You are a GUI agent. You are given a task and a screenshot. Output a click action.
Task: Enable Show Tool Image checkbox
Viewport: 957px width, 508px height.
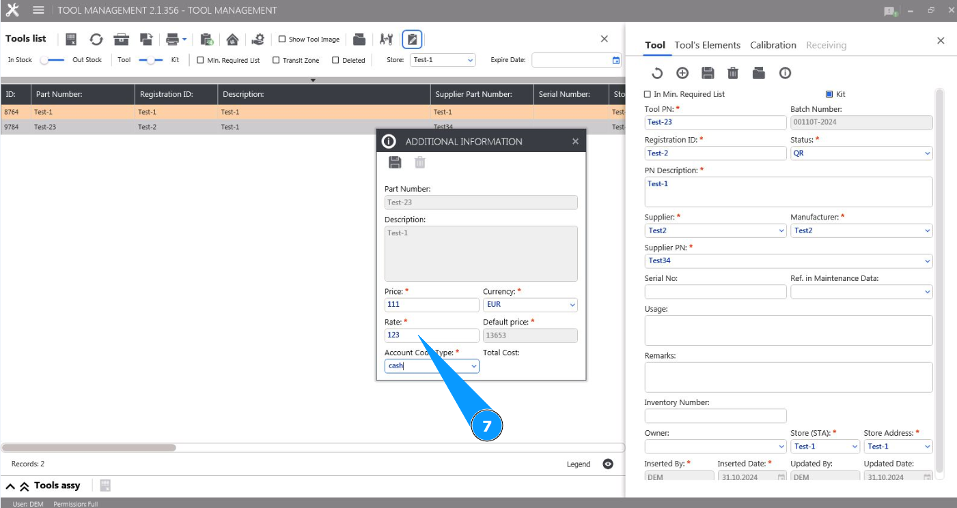point(283,40)
